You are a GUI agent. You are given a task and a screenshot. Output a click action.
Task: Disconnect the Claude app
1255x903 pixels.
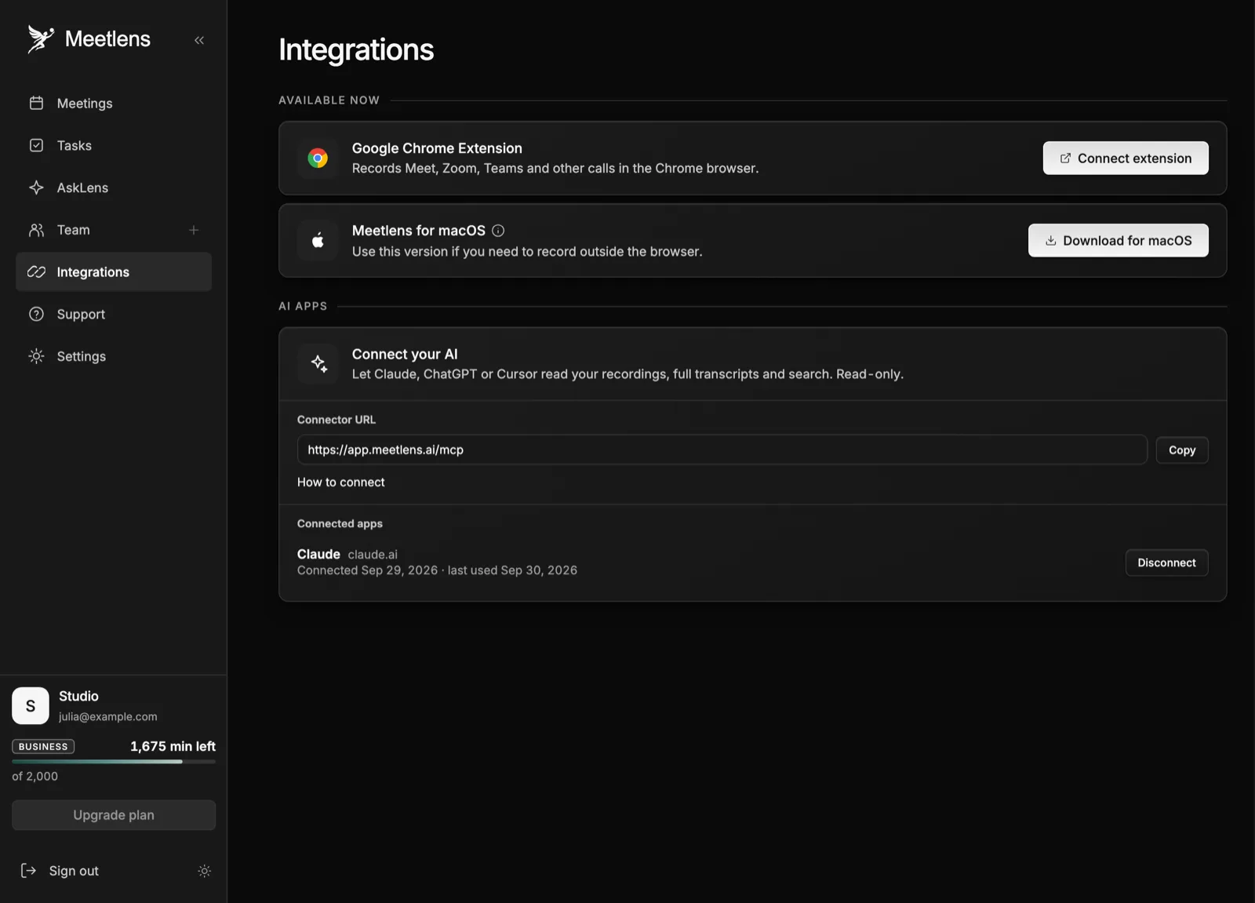pyautogui.click(x=1167, y=563)
